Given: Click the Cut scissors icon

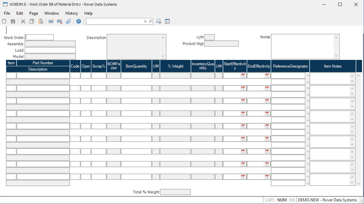Looking at the screenshot, I should coord(23,21).
